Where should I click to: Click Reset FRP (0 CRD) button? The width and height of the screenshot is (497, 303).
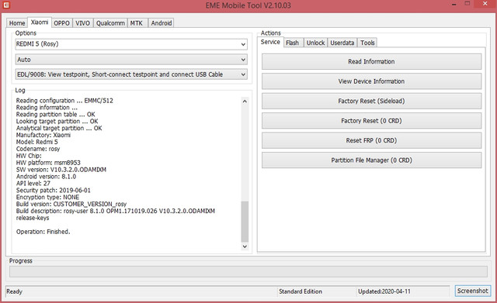tap(371, 140)
